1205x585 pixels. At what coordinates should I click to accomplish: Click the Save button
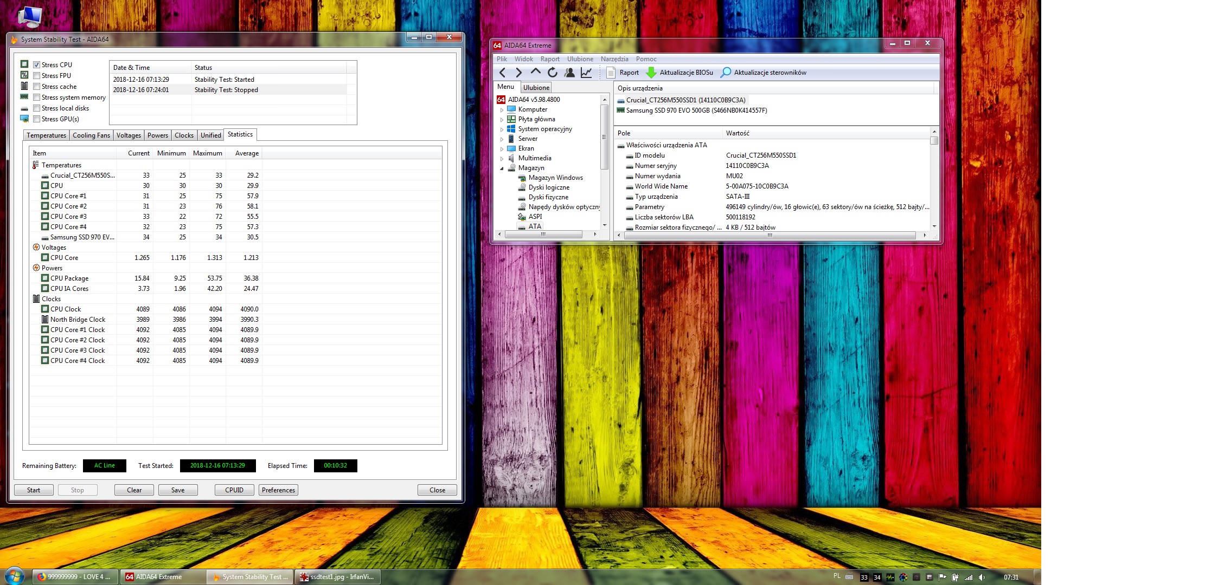pyautogui.click(x=178, y=490)
